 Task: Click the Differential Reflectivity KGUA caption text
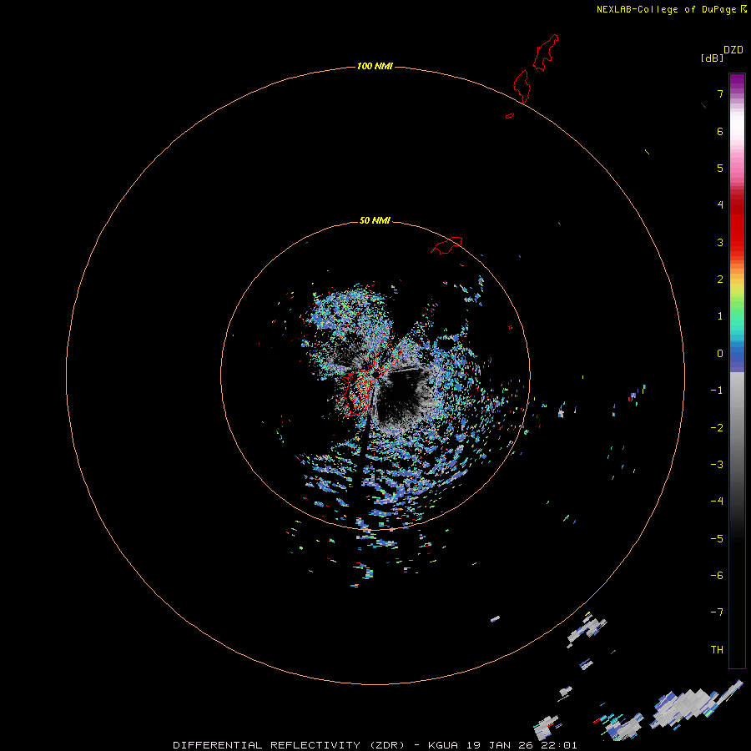tap(375, 745)
